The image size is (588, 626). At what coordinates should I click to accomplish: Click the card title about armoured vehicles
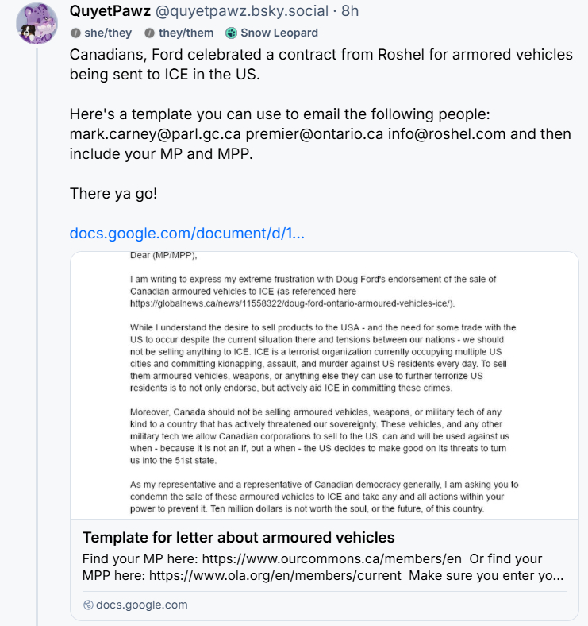coord(238,538)
